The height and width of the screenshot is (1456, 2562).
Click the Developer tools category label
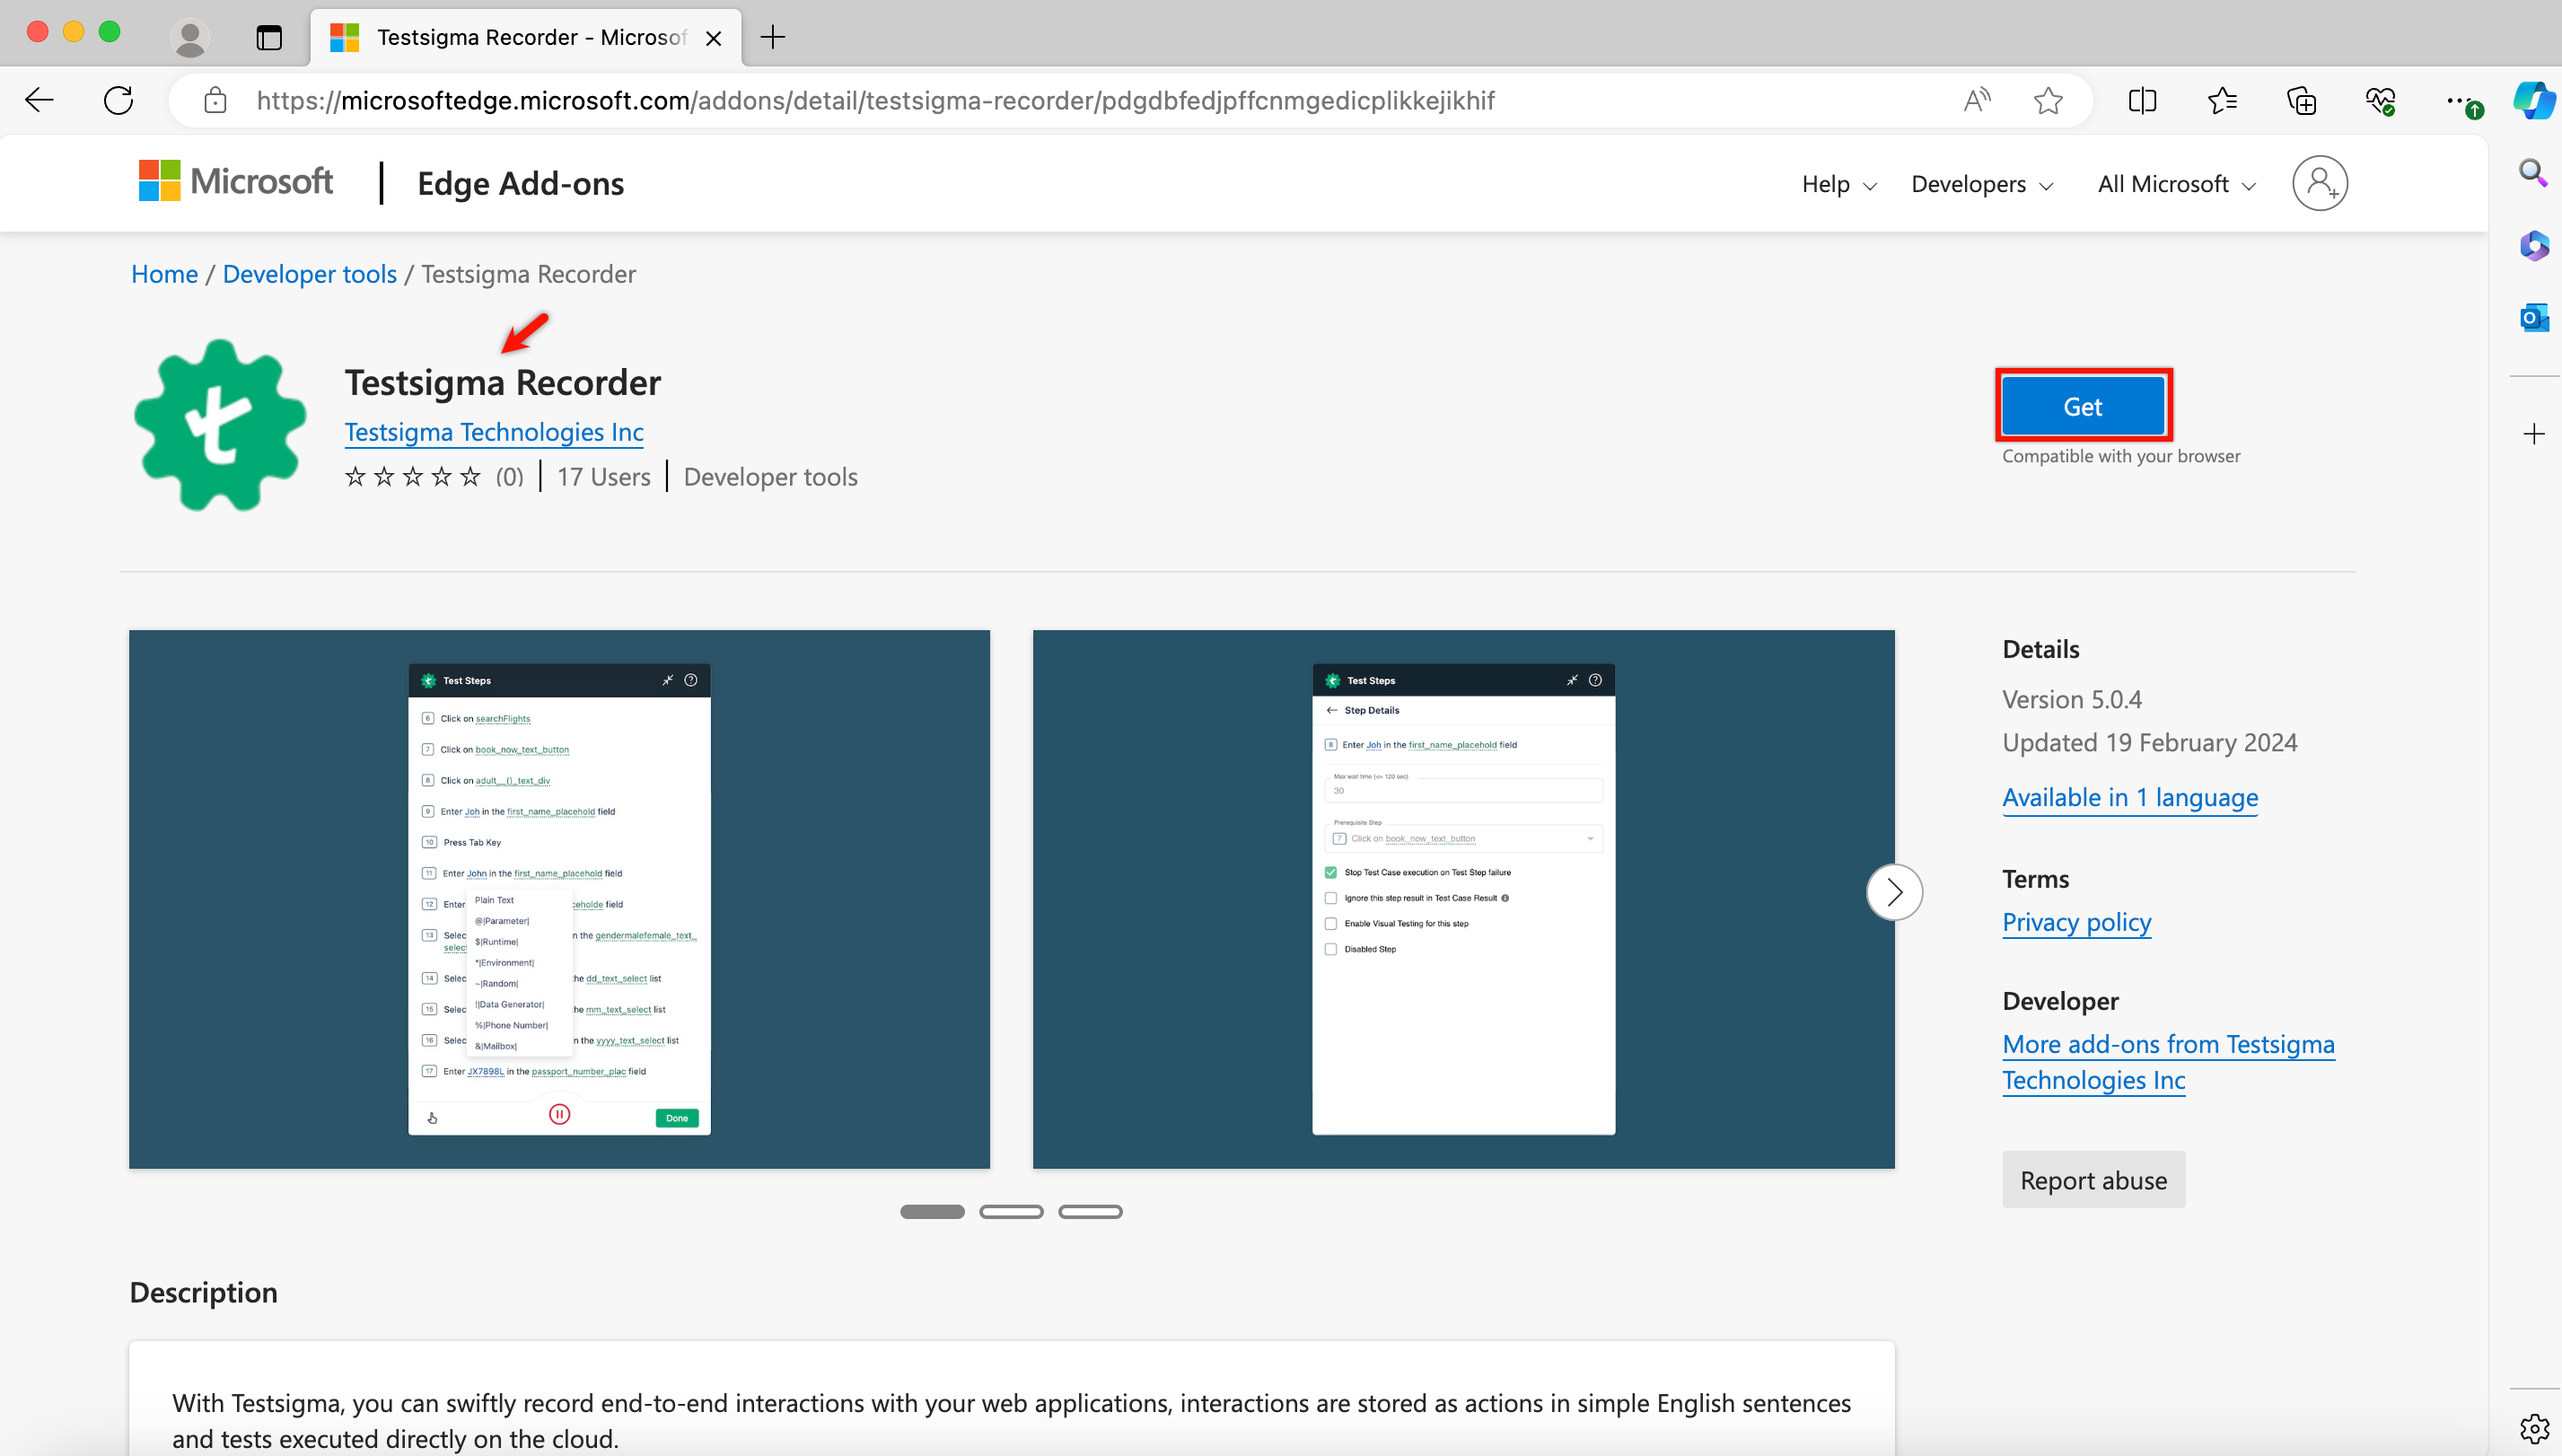click(x=770, y=477)
